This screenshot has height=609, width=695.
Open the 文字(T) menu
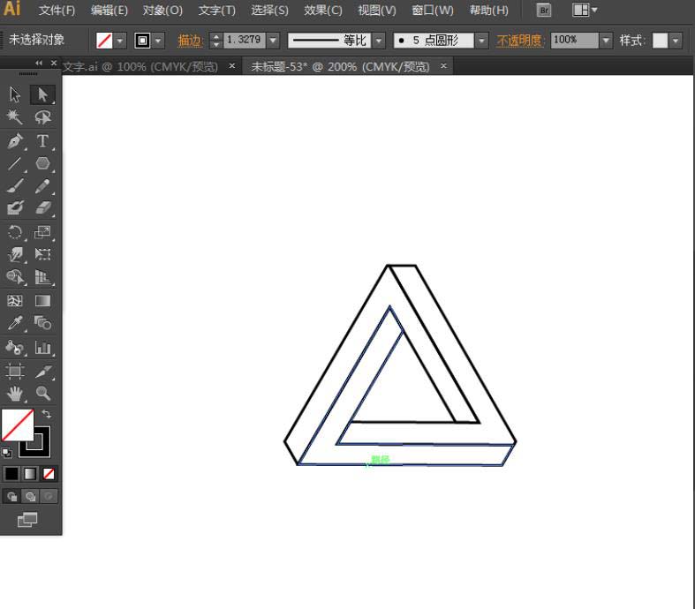coord(216,11)
